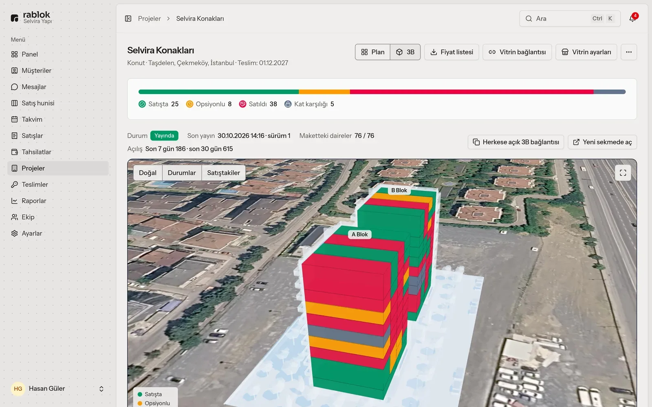This screenshot has width=652, height=407.
Task: Click A Blok label in 3D model
Action: 359,234
